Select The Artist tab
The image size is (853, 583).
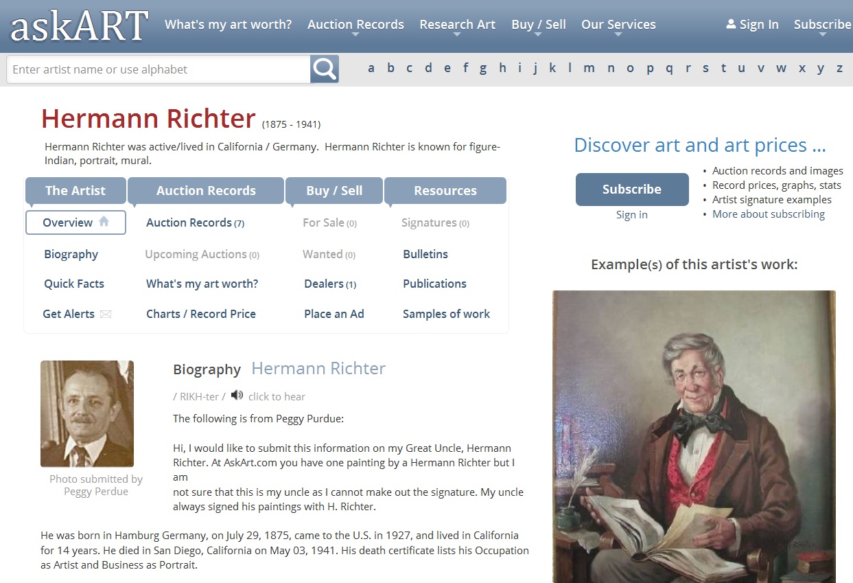(x=75, y=191)
